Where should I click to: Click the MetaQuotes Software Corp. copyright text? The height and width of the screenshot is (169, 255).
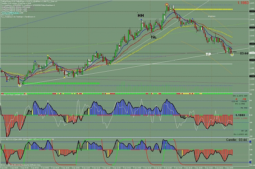pos(21,165)
